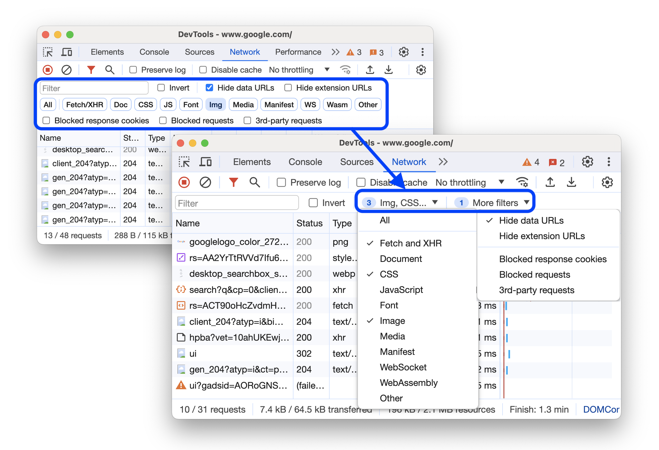659x450 pixels.
Task: Toggle the Preserve log checkbox
Action: pyautogui.click(x=280, y=182)
